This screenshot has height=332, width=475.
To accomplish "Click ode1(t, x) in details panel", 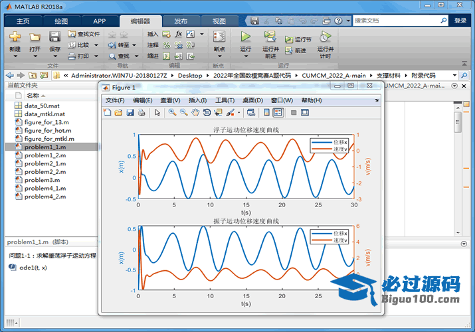I will (33, 268).
